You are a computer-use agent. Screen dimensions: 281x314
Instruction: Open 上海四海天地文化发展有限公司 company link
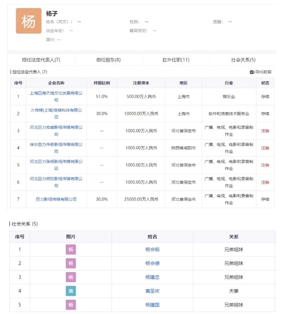tap(56, 96)
